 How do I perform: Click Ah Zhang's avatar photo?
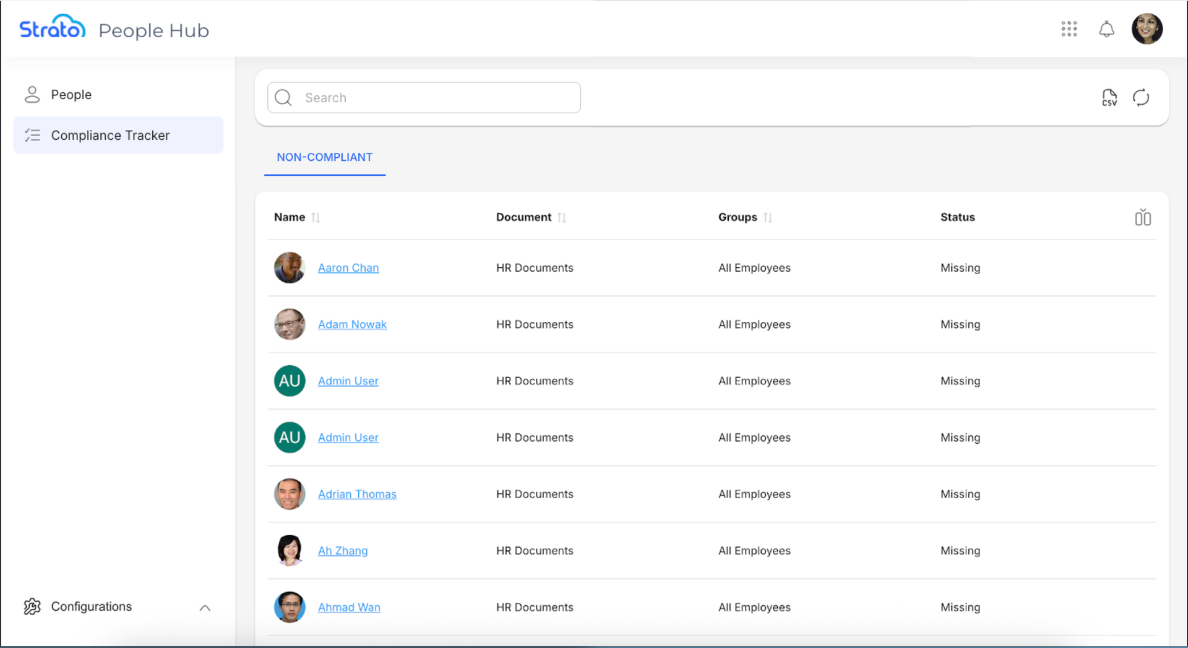(290, 550)
